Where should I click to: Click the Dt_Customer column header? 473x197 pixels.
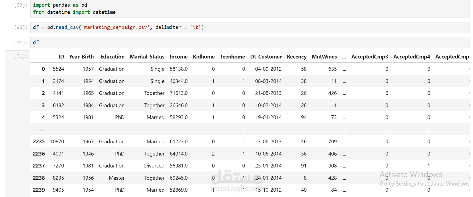coord(266,57)
